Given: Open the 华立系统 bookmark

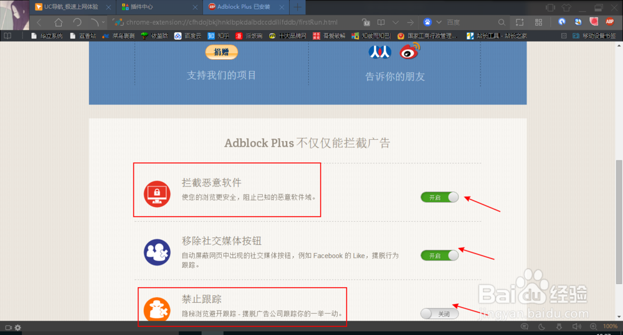Looking at the screenshot, I should (x=47, y=35).
